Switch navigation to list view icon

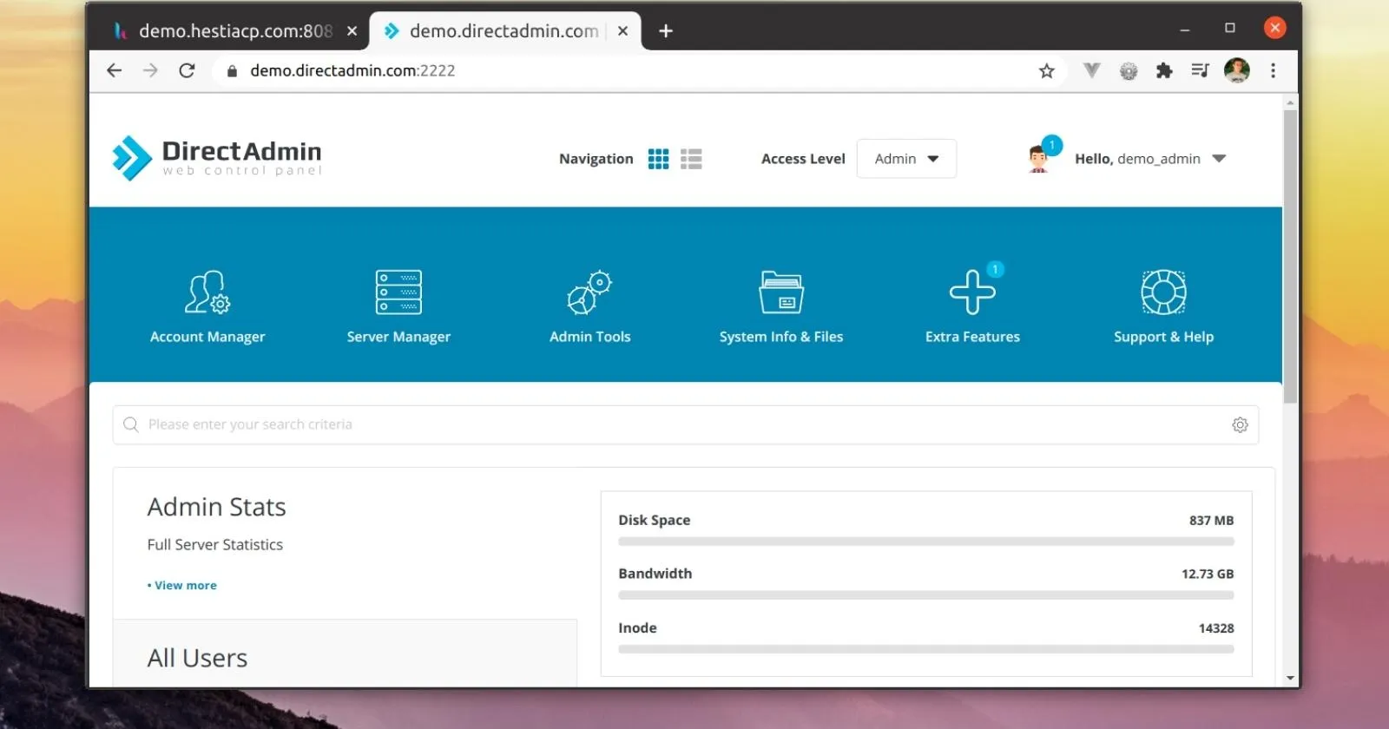click(691, 159)
